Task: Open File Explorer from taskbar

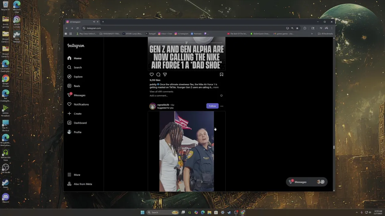Action: (x=209, y=212)
